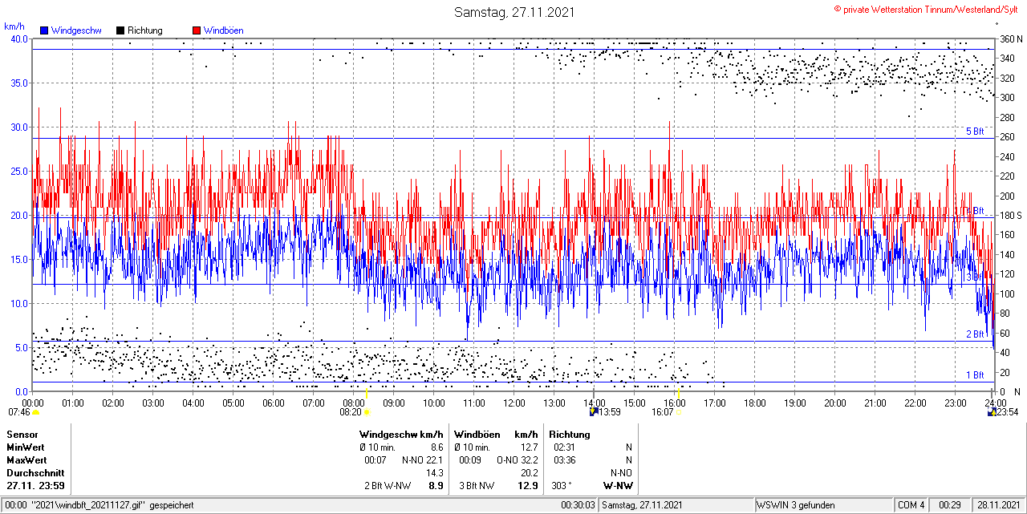1027x514 pixels.
Task: Click the 5 Bft line label
Action: (975, 132)
